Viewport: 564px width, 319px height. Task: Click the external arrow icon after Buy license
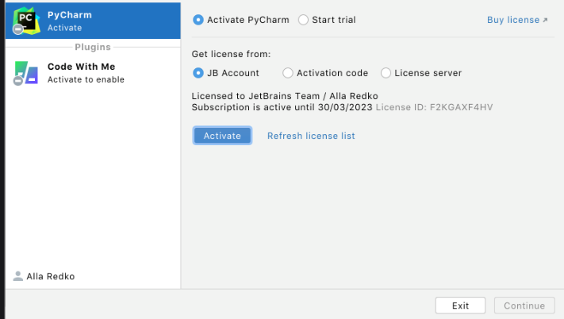(x=545, y=20)
